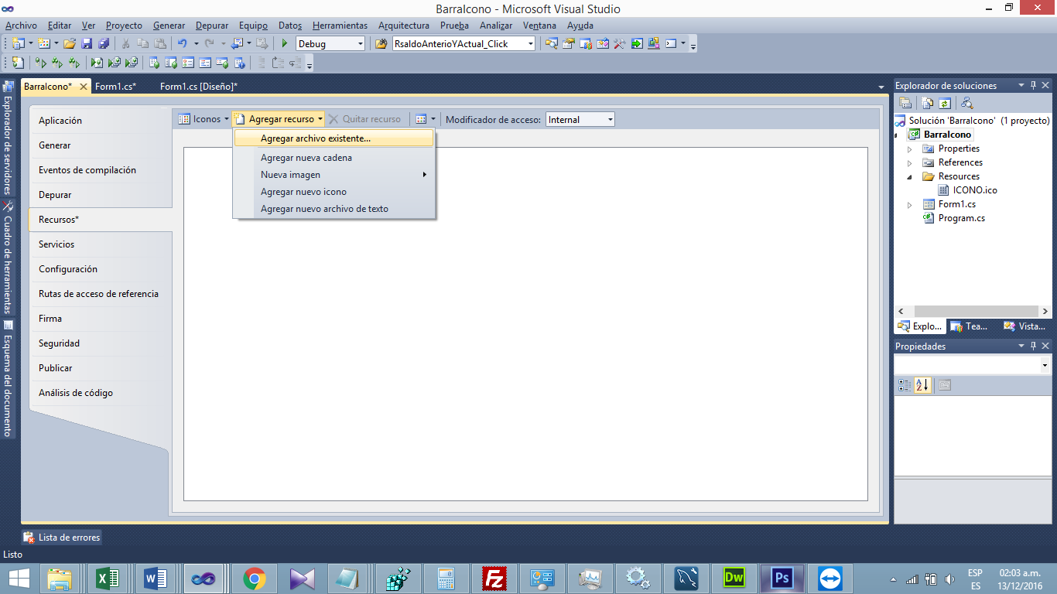This screenshot has width=1057, height=594.
Task: Open the Debug configuration dropdown
Action: click(x=361, y=43)
